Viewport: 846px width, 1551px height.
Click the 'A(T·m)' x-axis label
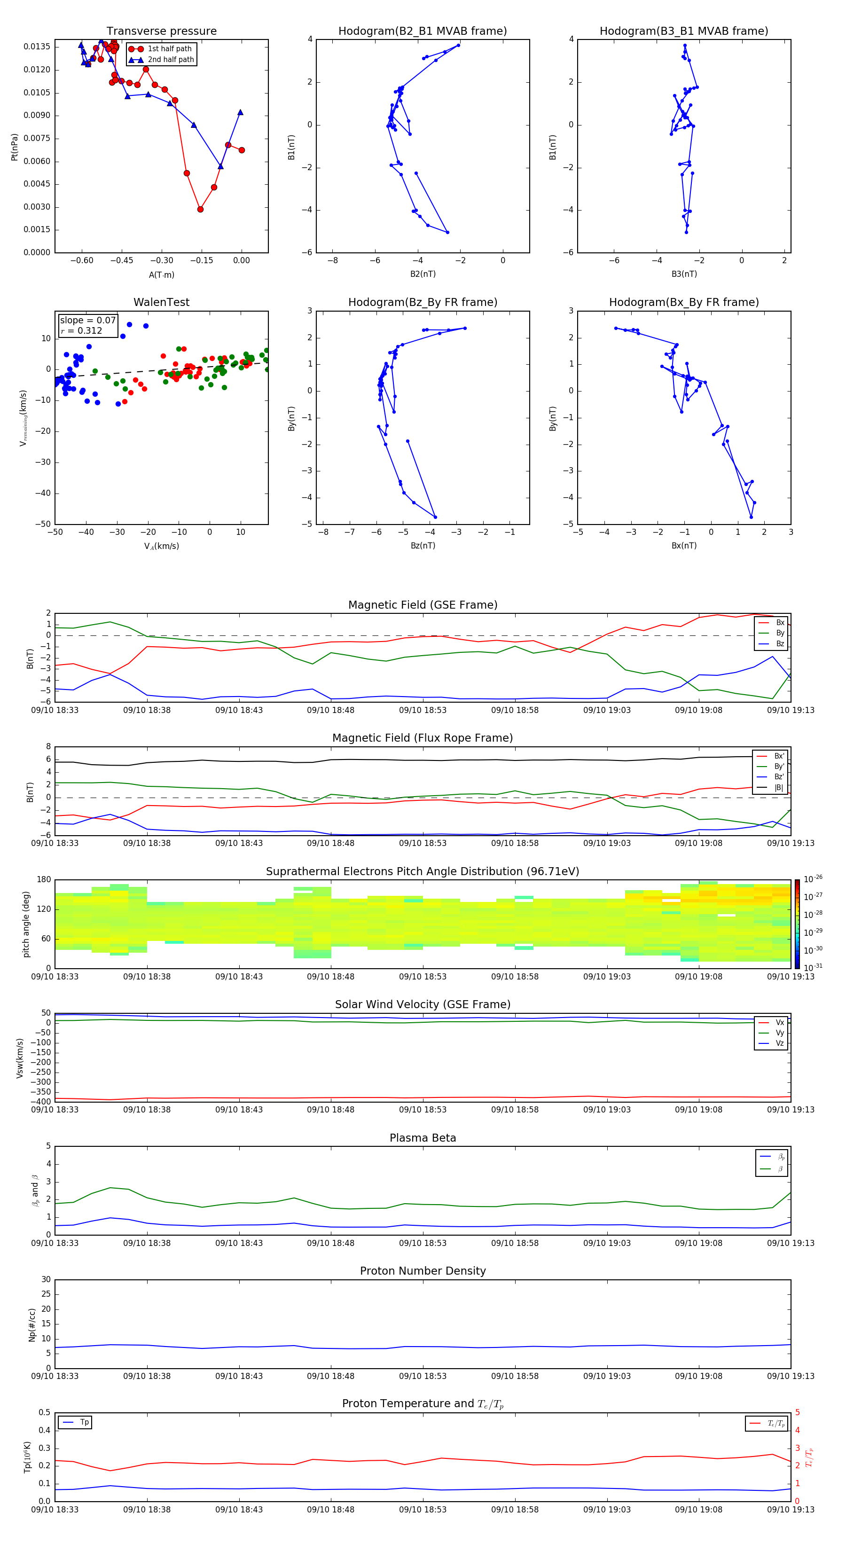pyautogui.click(x=161, y=275)
